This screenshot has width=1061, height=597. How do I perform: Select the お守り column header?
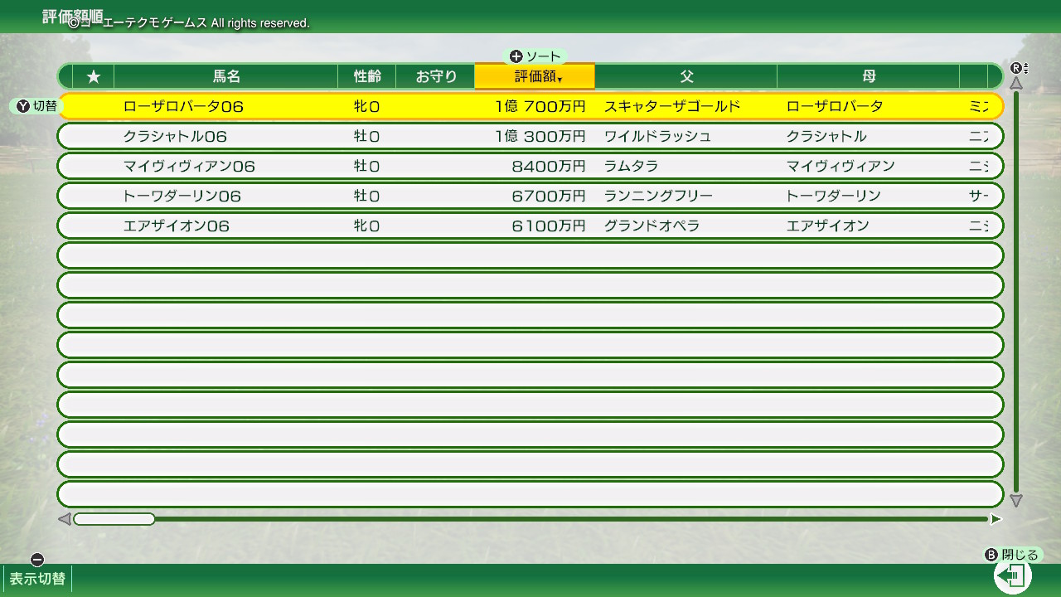436,76
